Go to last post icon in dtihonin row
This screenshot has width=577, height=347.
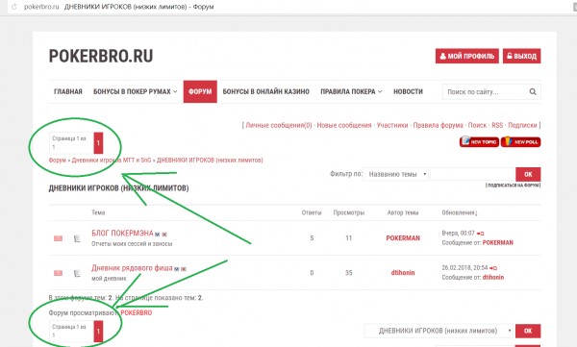(493, 268)
